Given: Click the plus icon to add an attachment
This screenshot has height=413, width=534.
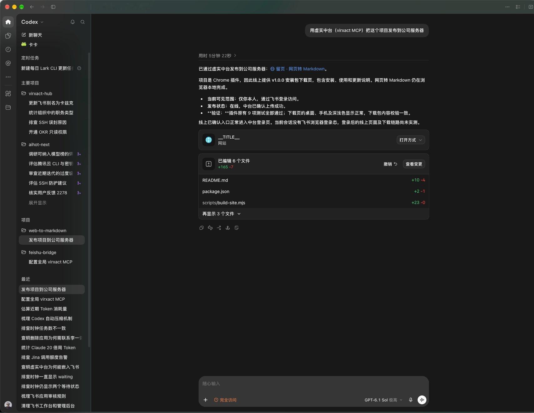Looking at the screenshot, I should (x=206, y=400).
